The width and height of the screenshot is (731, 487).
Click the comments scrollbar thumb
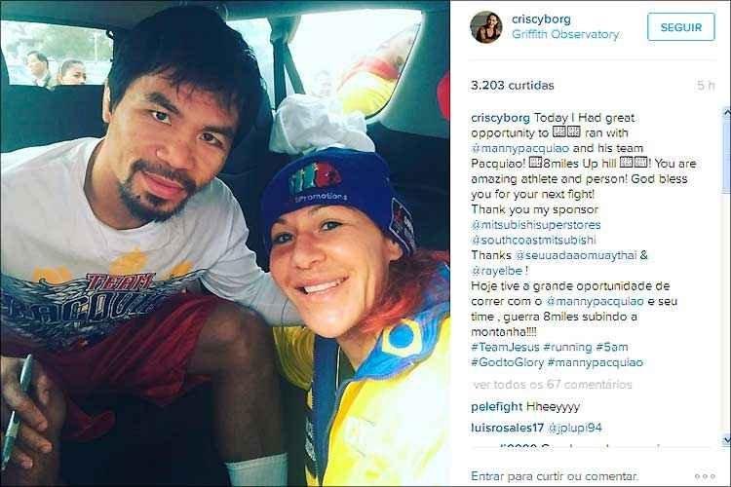726,156
